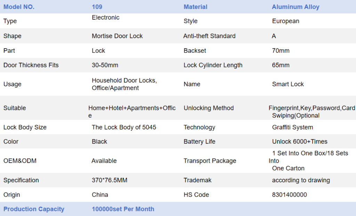
Task: Click the 'Anti-theft Standard' label
Action: tap(209, 36)
